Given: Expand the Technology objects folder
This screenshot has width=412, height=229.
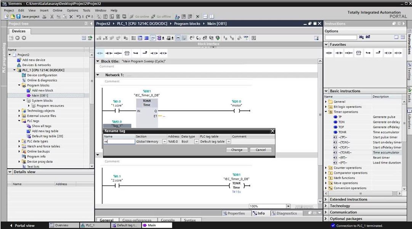Looking at the screenshot, I should click(19, 111).
